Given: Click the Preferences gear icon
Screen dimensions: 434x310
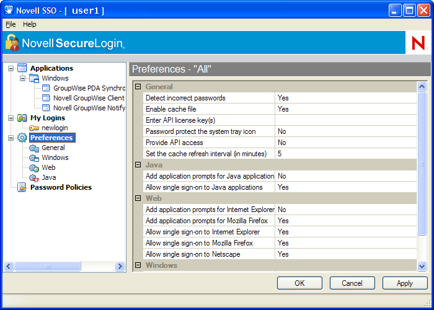Looking at the screenshot, I should (x=22, y=138).
